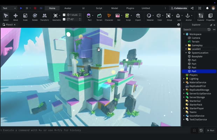Activate the Move tool
The height and width of the screenshot is (140, 217).
coord(15,17)
